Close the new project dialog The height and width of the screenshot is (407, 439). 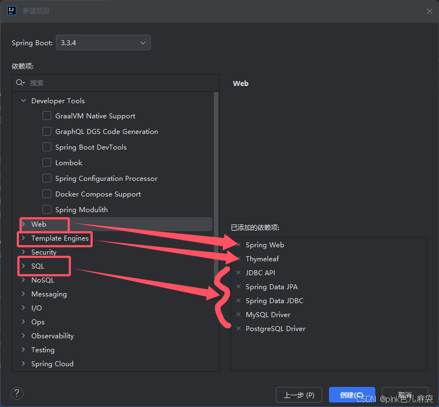pyautogui.click(x=429, y=11)
